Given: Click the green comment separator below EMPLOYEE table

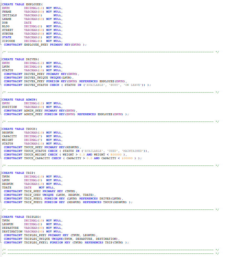Looking at the screenshot, I should coord(105,52).
